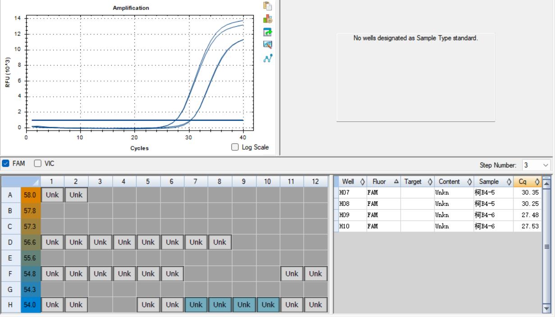Select well F12 Unk
Viewport: 555px width, 317px height.
tap(316, 273)
